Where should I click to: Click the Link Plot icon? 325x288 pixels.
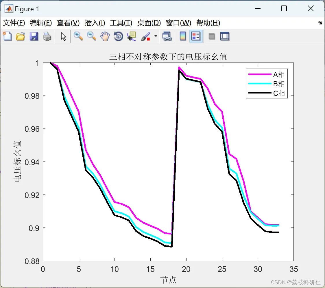(x=167, y=36)
